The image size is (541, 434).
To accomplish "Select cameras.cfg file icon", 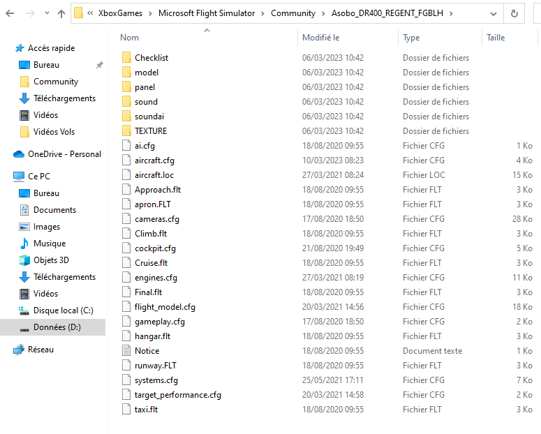I will pyautogui.click(x=126, y=219).
